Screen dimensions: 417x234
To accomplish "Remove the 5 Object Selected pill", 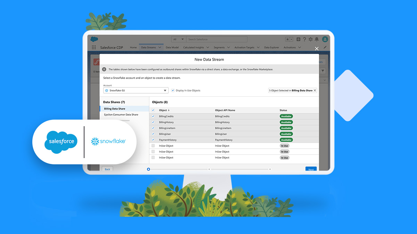I will click(314, 90).
